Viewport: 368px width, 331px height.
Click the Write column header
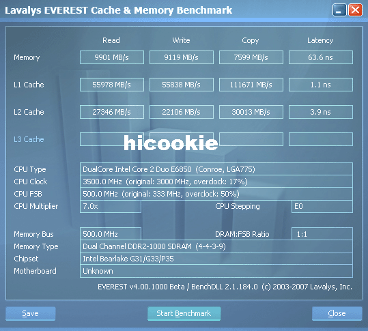point(181,40)
